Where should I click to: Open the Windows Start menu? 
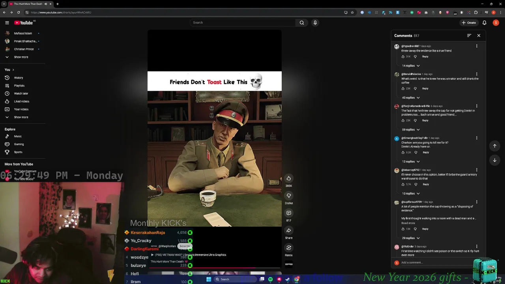tap(209, 279)
